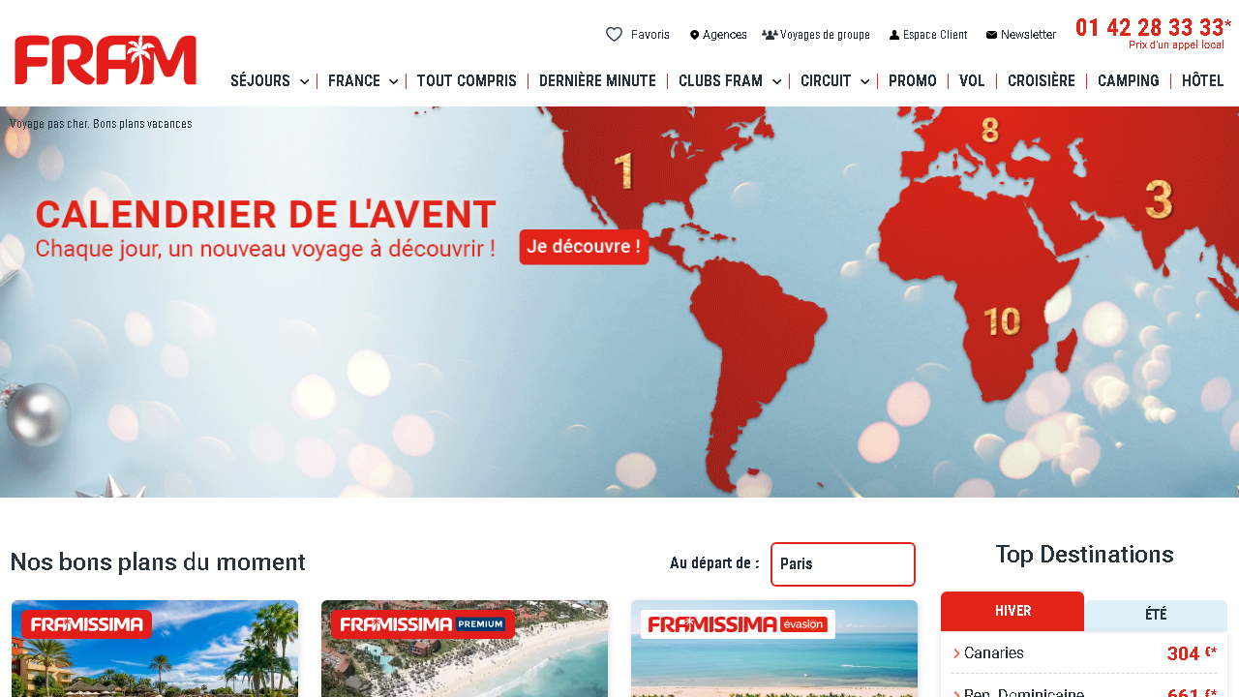Open the Framissima Premium offer card
Screen dimensions: 1239x697
point(465,649)
